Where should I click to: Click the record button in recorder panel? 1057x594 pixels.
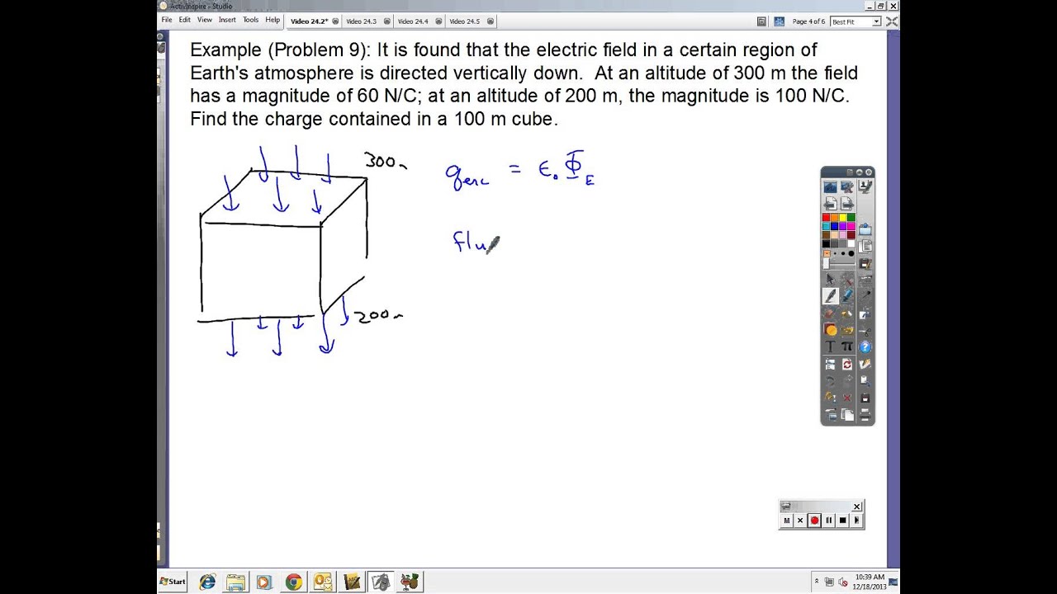click(814, 520)
